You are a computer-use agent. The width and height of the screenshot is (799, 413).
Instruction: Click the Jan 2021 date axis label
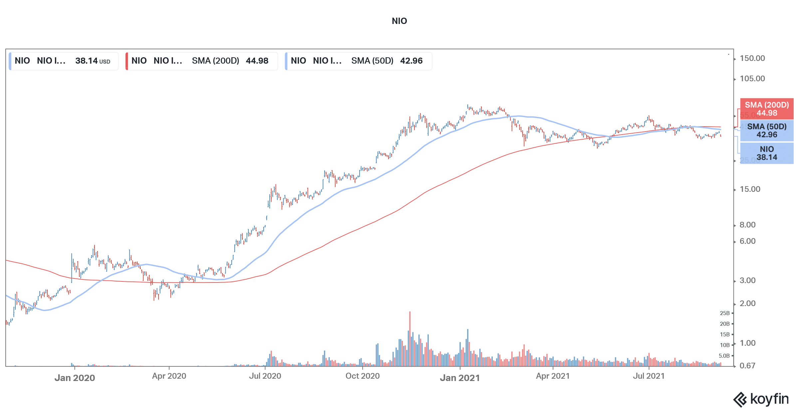460,378
